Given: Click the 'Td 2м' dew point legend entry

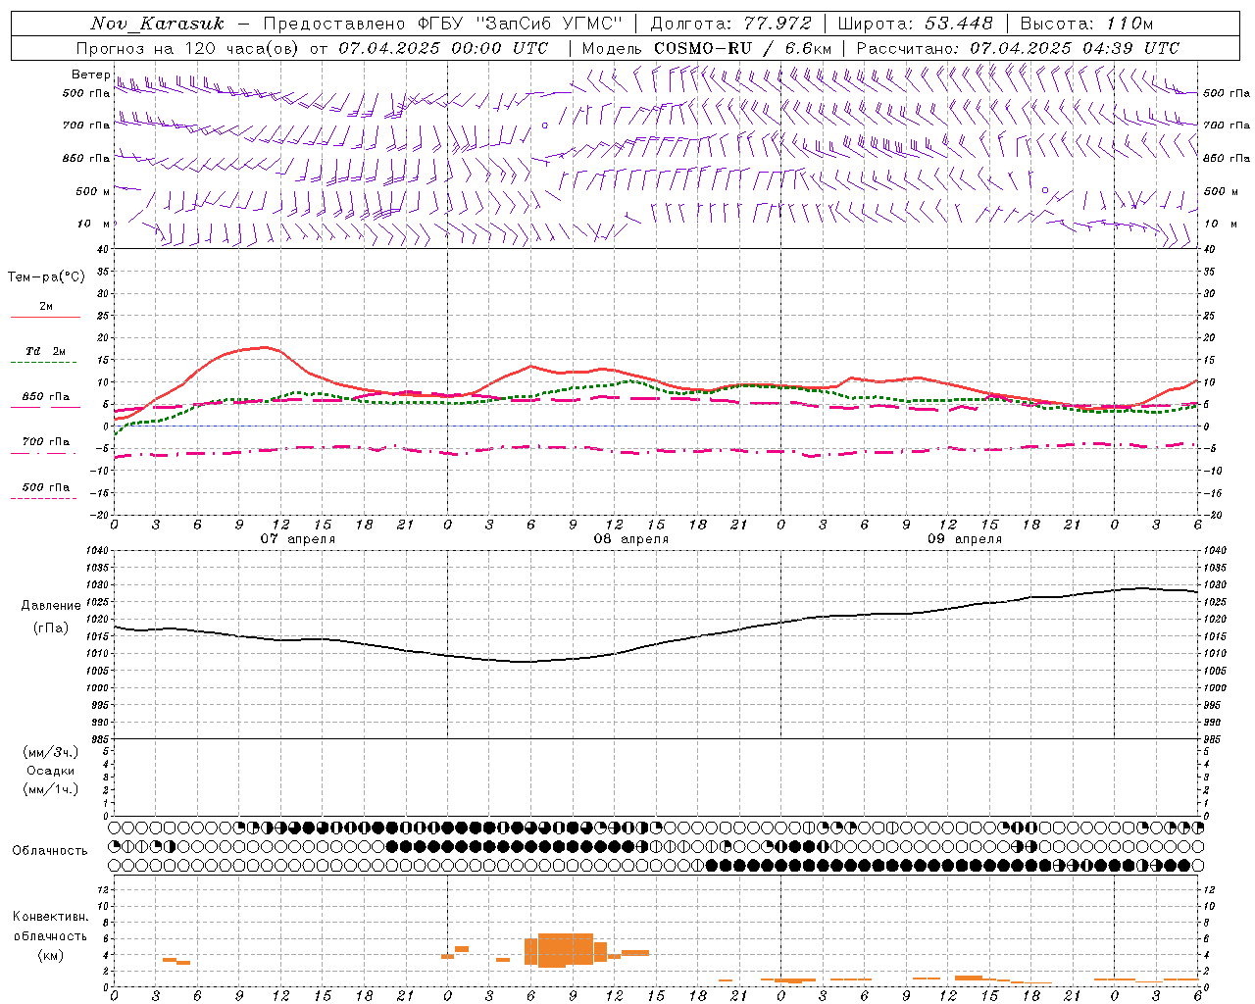Looking at the screenshot, I should click(46, 351).
